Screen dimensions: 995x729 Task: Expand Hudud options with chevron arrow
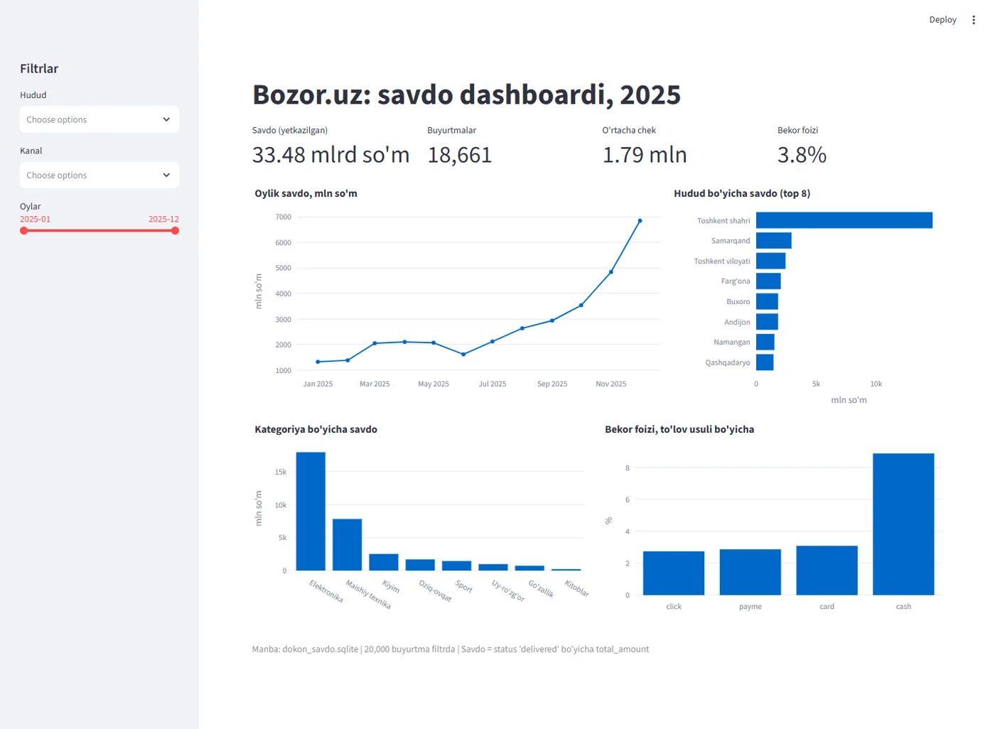pyautogui.click(x=166, y=119)
